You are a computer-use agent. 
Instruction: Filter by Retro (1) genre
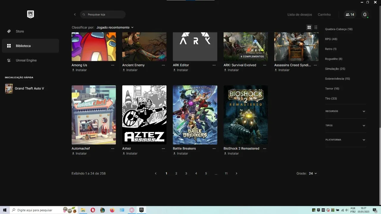coord(331,49)
